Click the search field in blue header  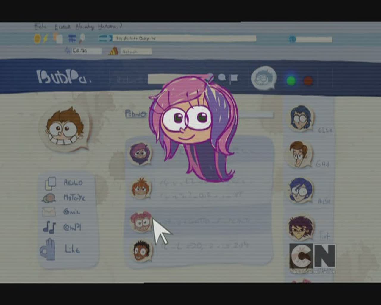[x=167, y=79]
